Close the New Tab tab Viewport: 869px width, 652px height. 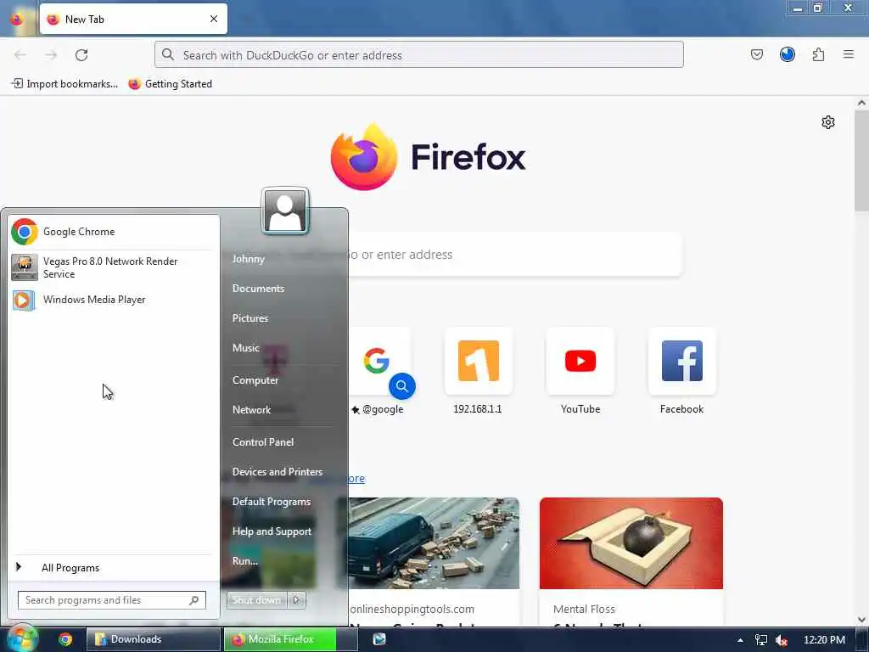(x=213, y=19)
